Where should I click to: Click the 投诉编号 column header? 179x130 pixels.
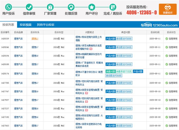5,32
